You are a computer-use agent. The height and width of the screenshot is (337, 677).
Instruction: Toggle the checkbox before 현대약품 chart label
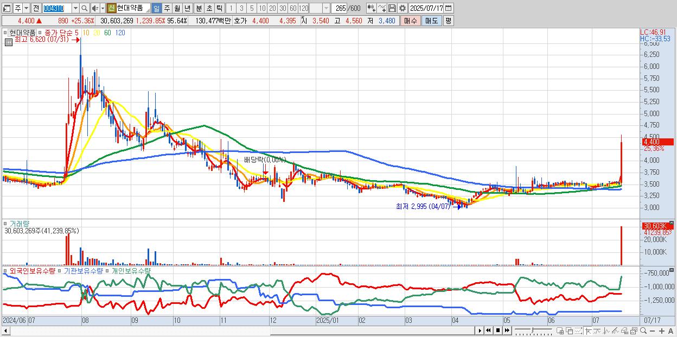click(x=5, y=33)
